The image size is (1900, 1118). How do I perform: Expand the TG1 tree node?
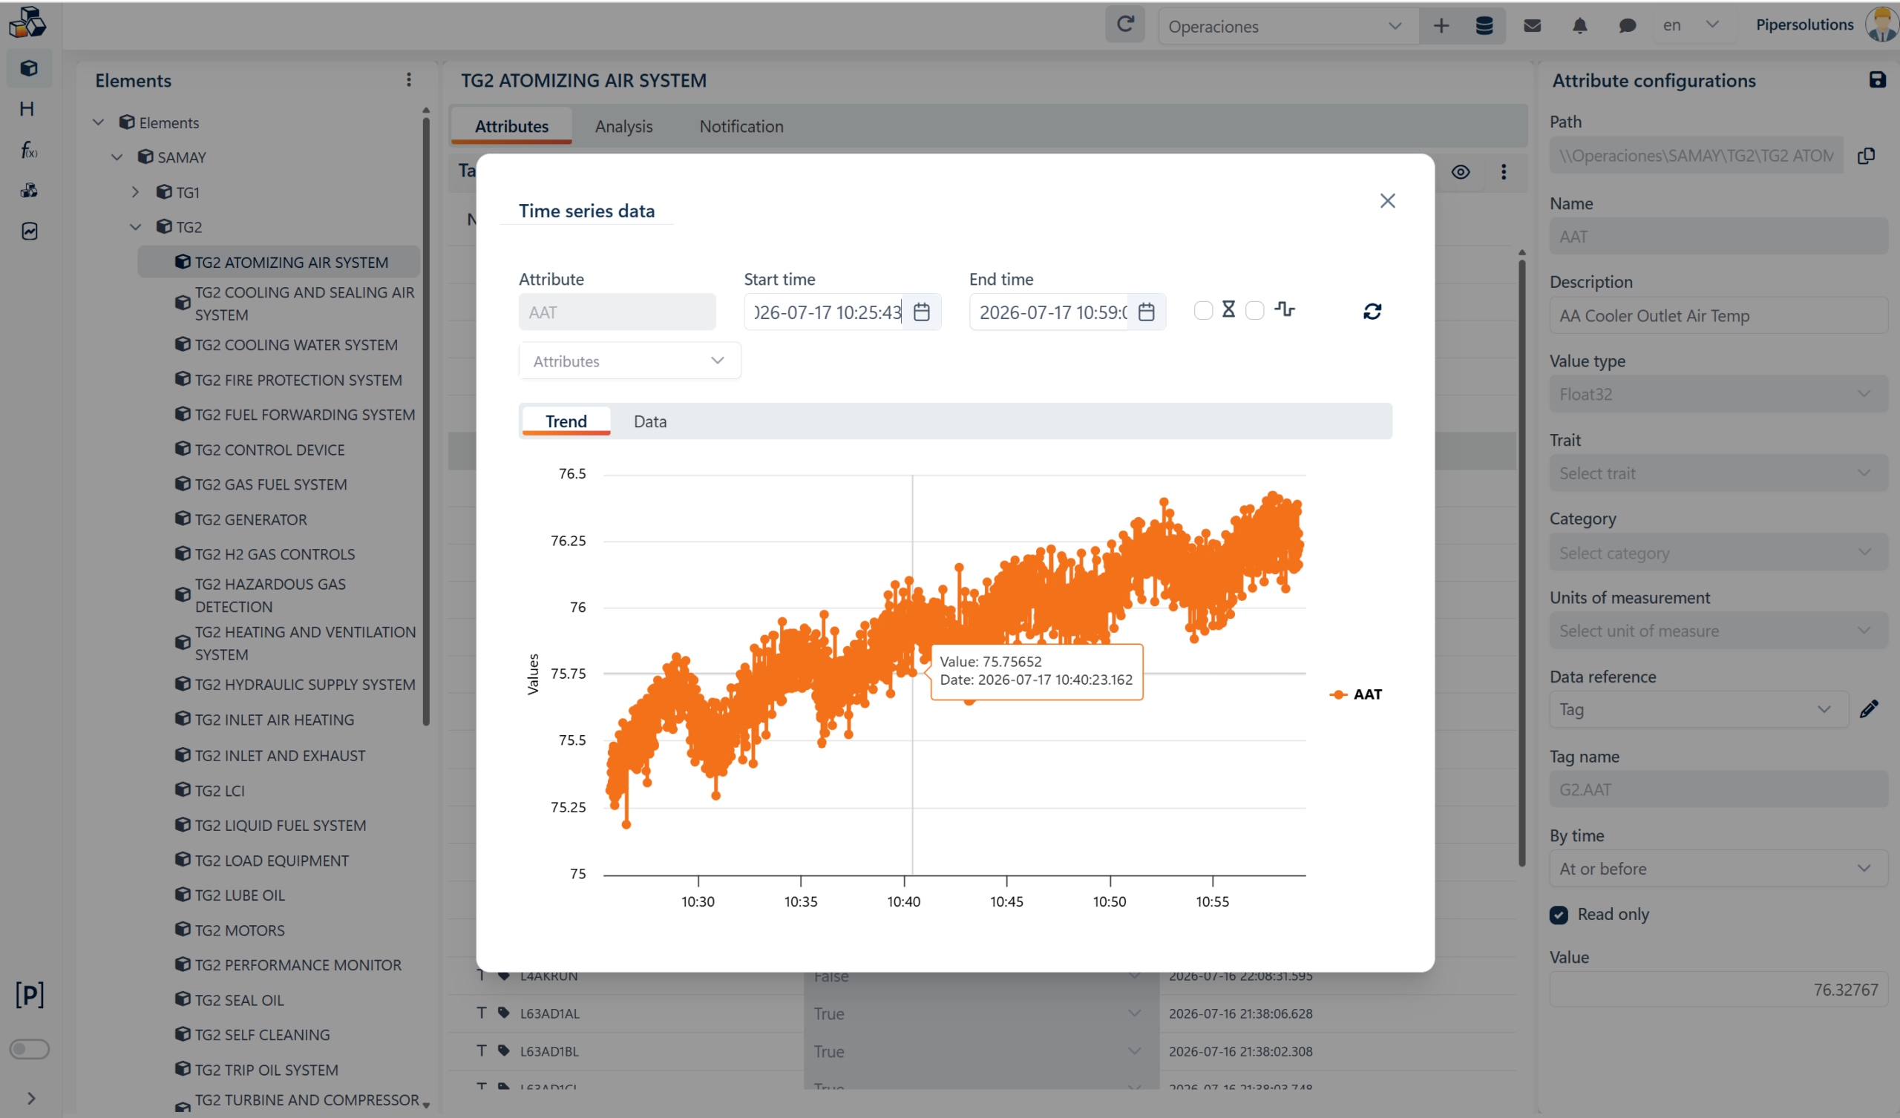pos(135,192)
